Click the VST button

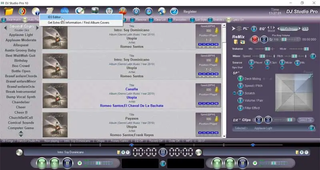(x=305, y=29)
